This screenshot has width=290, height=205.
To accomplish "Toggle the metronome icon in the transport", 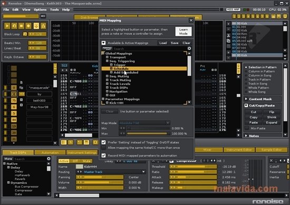I will [x=43, y=26].
